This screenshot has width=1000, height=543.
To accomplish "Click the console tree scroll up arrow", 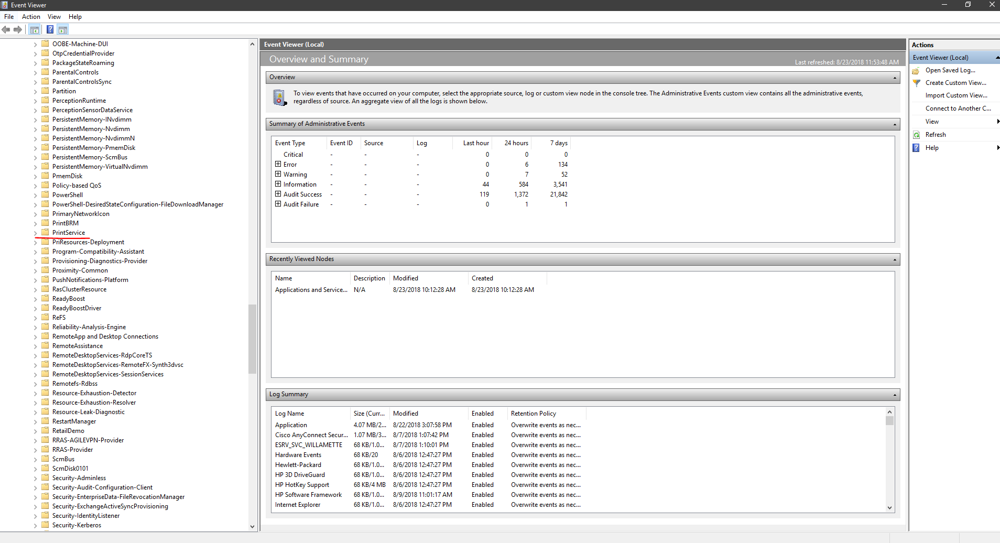I will [x=252, y=44].
